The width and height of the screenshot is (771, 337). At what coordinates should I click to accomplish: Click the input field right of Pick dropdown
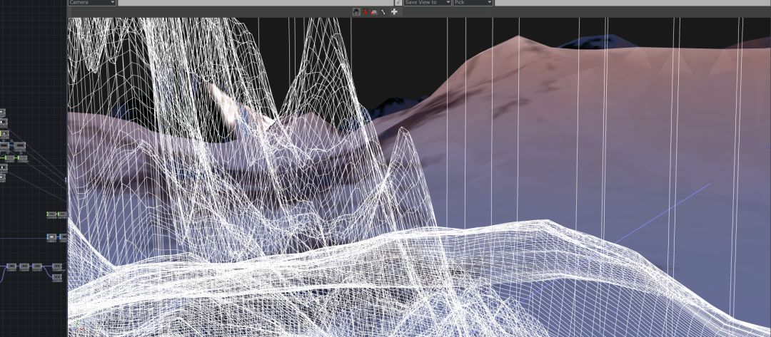[x=633, y=2]
